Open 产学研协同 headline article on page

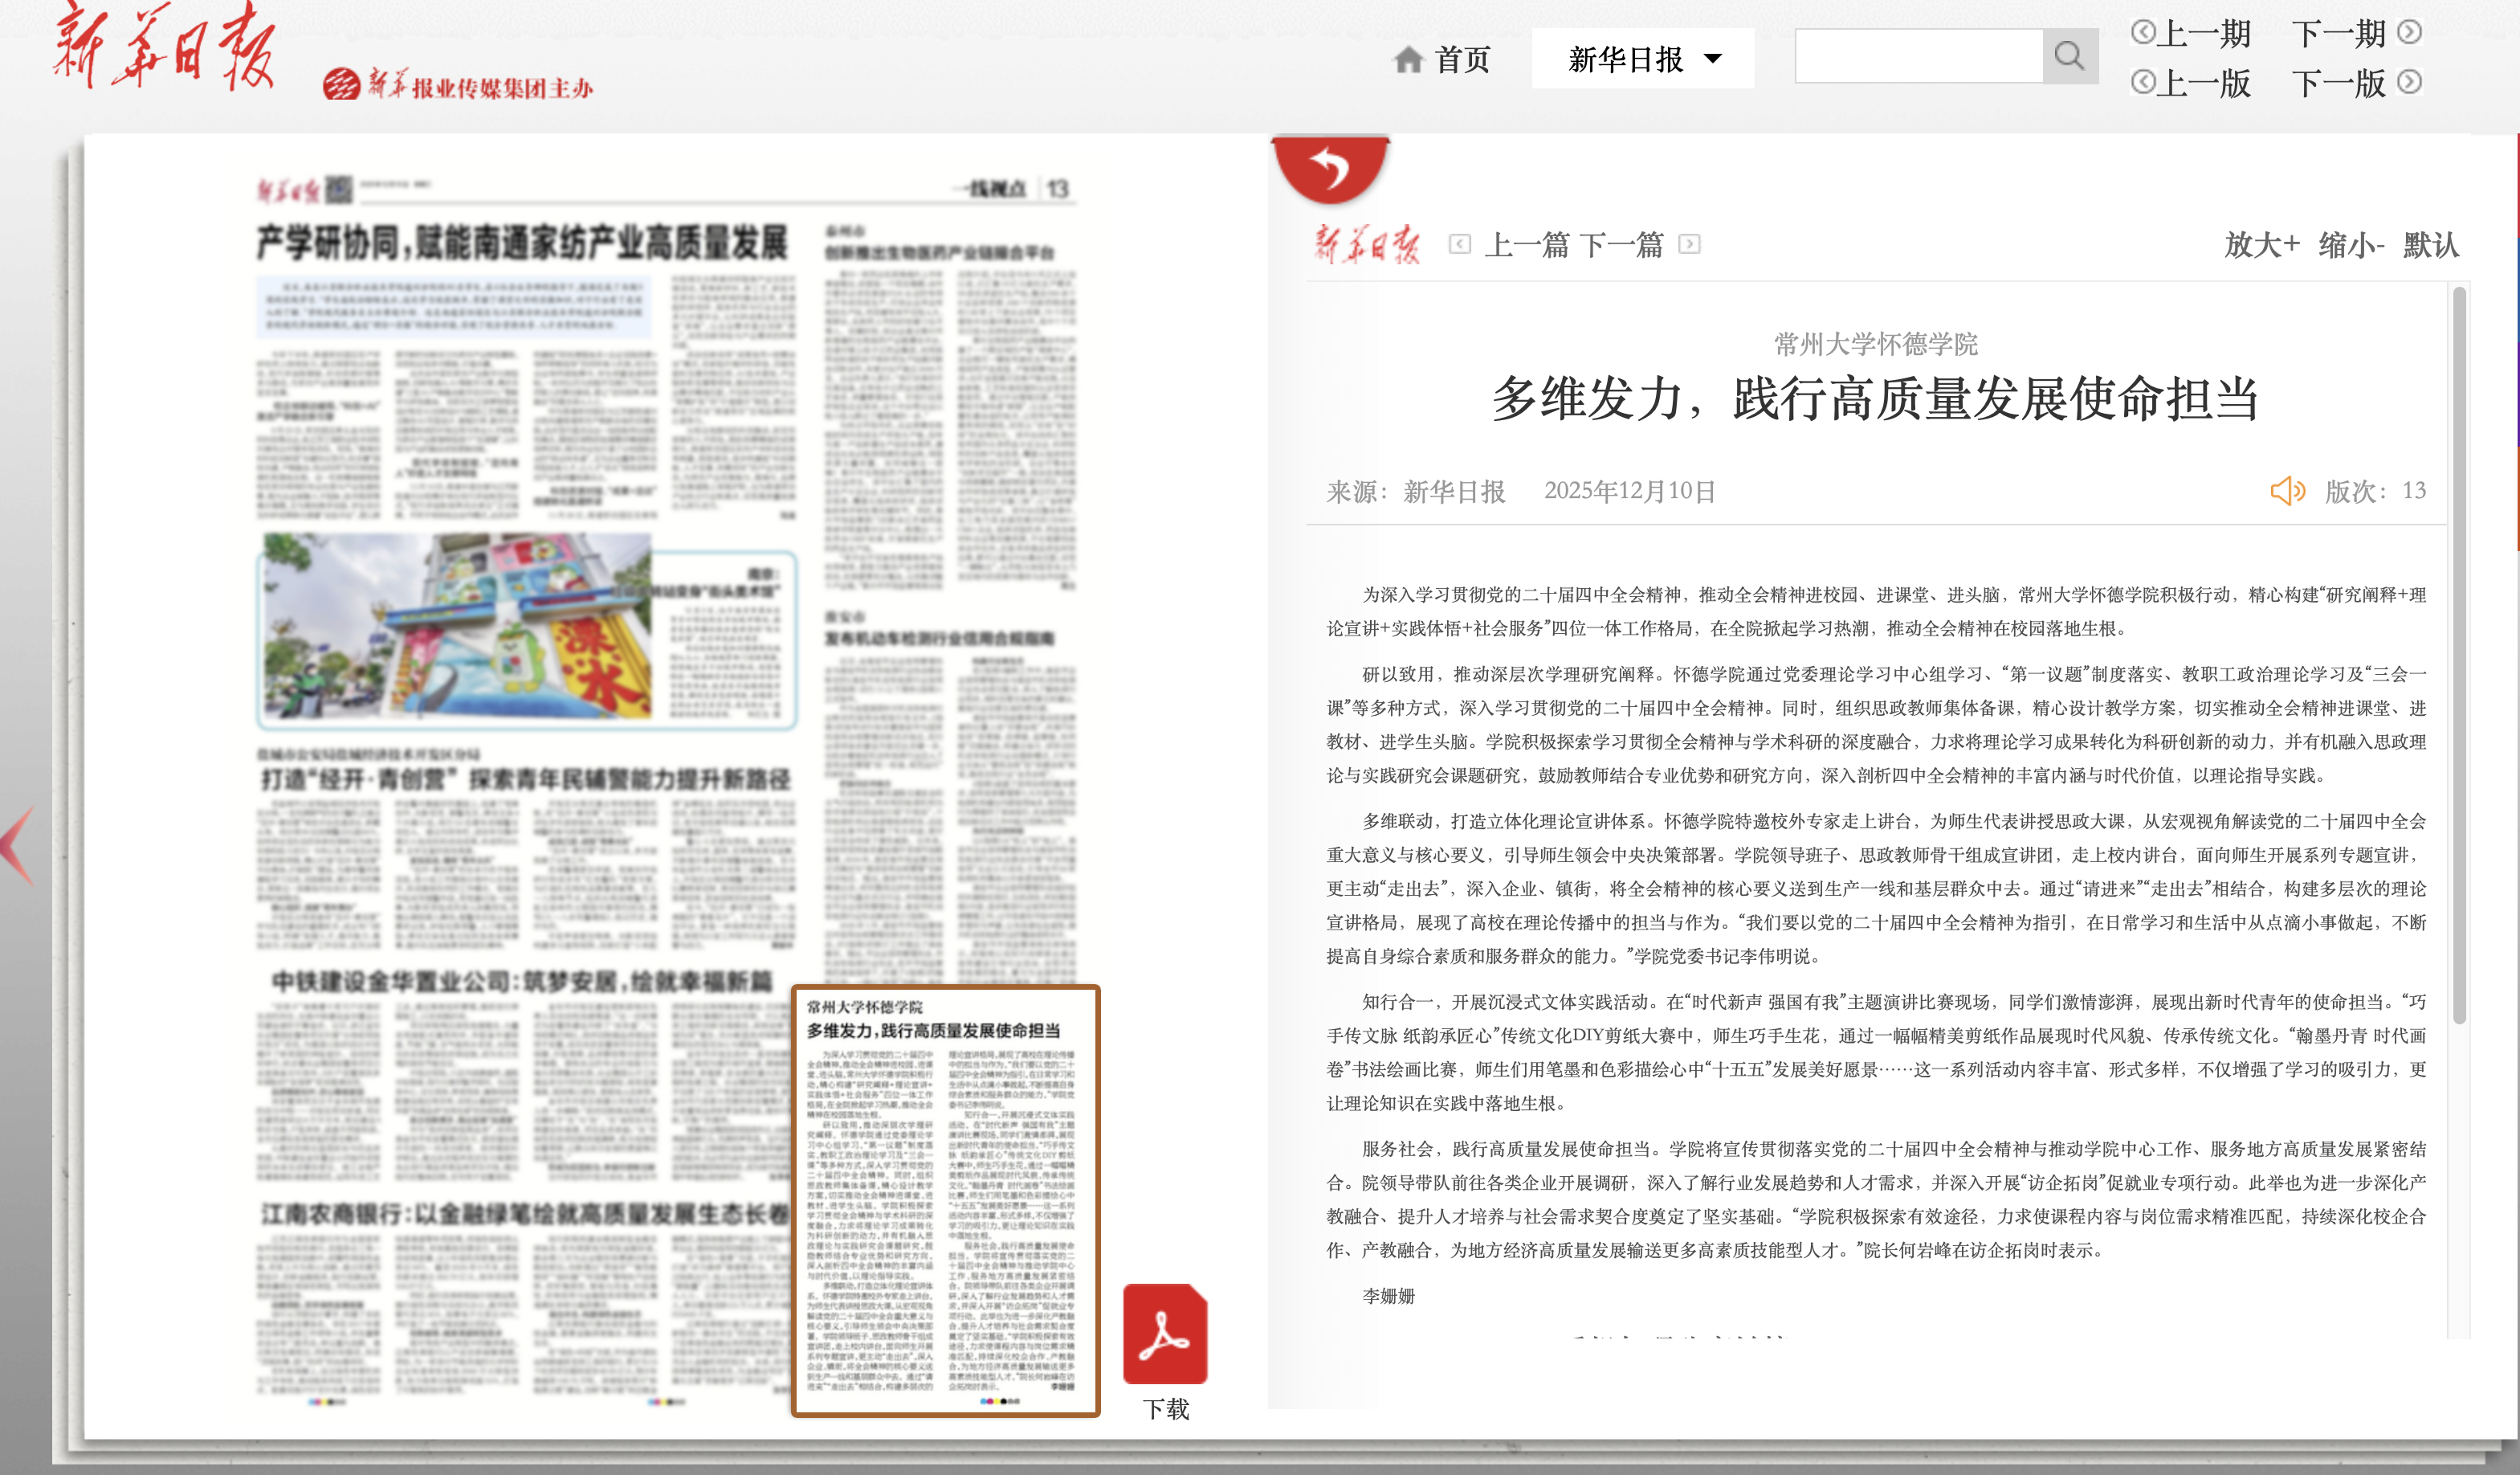[522, 243]
